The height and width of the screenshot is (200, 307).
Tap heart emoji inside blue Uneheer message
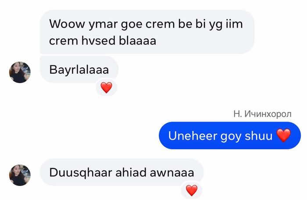pos(283,136)
